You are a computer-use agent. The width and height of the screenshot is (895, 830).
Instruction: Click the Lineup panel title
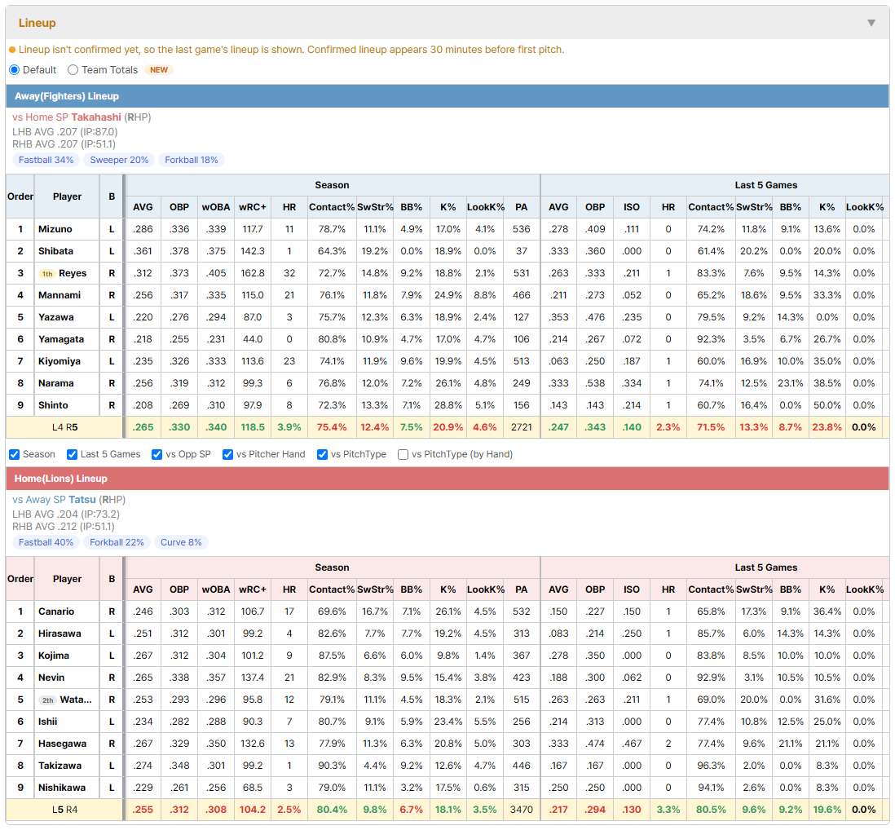37,23
